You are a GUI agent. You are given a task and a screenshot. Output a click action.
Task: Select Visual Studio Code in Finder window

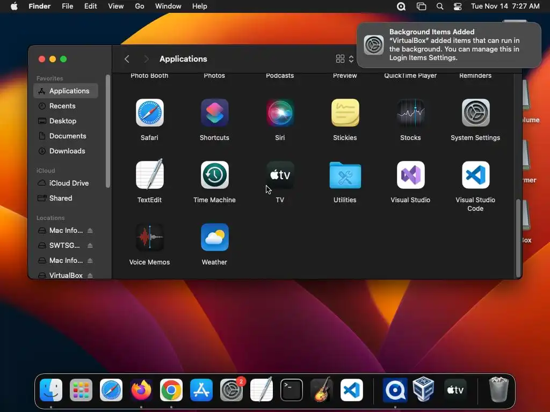[476, 175]
